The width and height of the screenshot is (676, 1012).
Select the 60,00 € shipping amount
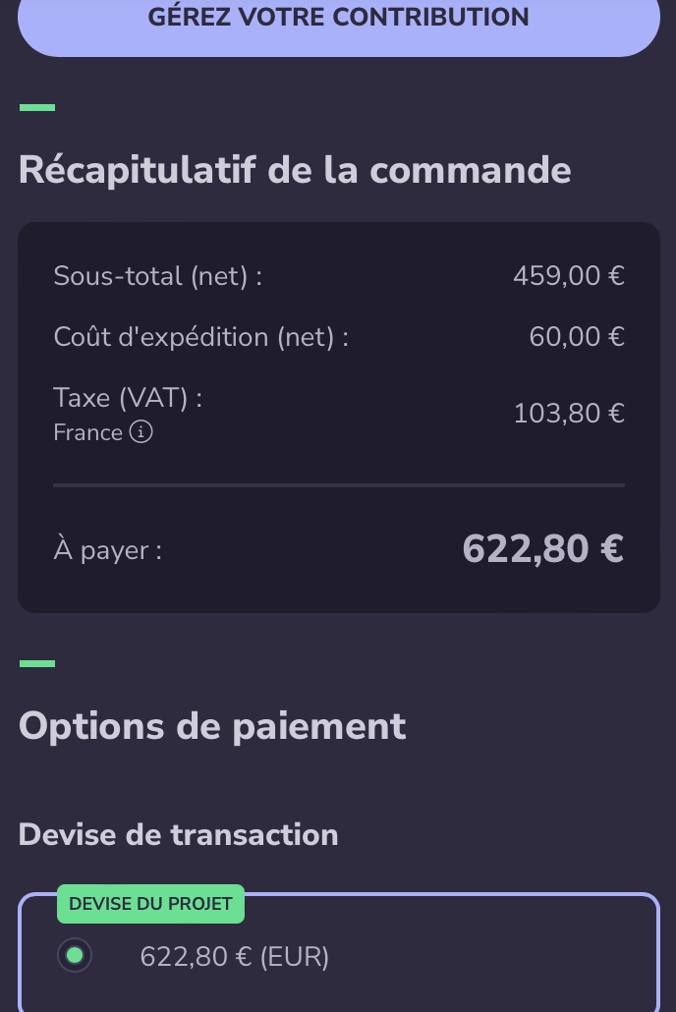point(577,337)
